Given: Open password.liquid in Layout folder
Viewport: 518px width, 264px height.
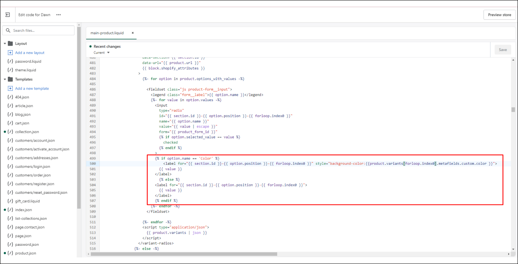Looking at the screenshot, I should point(28,61).
